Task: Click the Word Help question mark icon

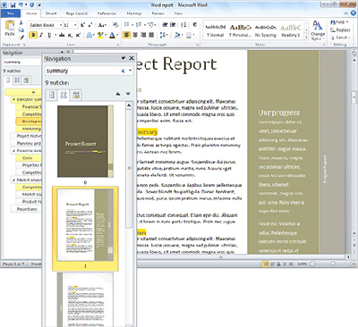Action: click(354, 13)
